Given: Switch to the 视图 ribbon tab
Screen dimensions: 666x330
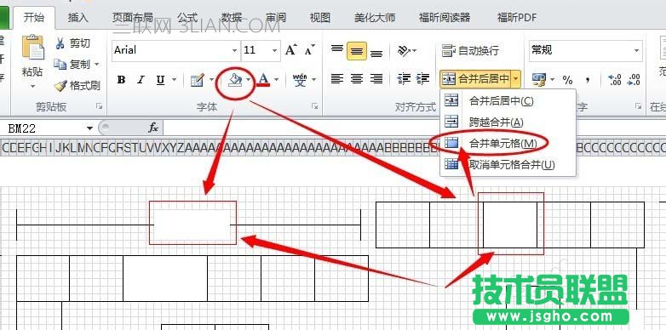Looking at the screenshot, I should (320, 17).
